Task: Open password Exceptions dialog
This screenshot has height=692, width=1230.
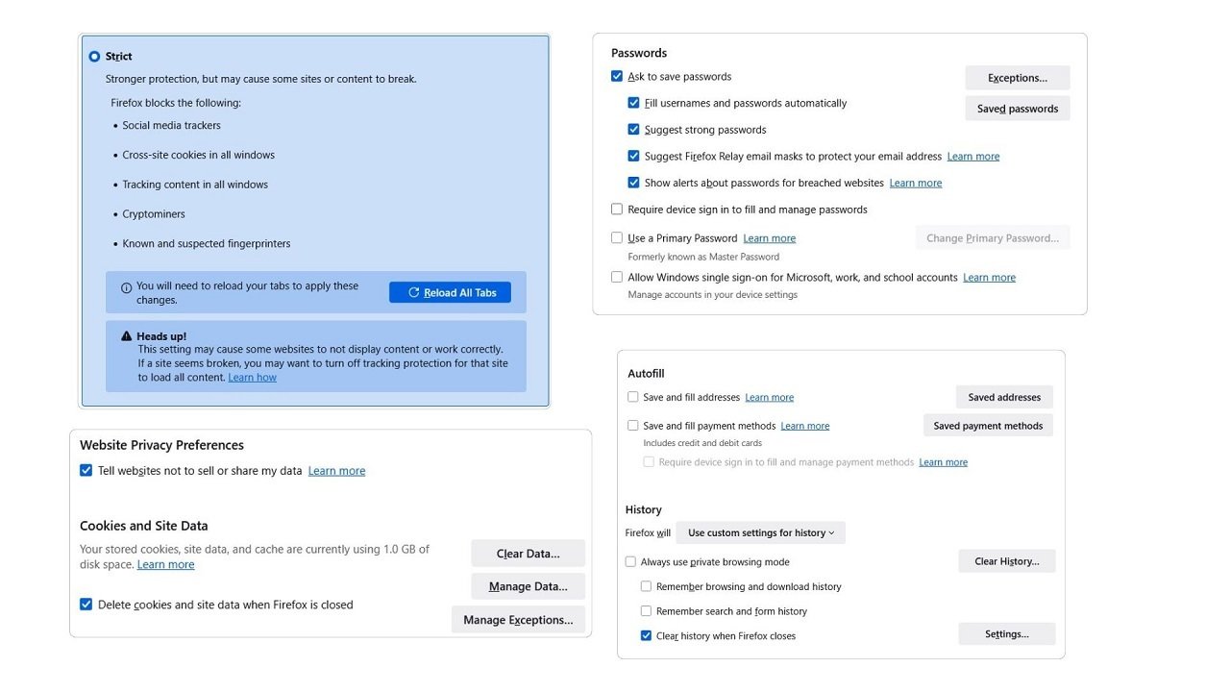Action: point(1017,77)
